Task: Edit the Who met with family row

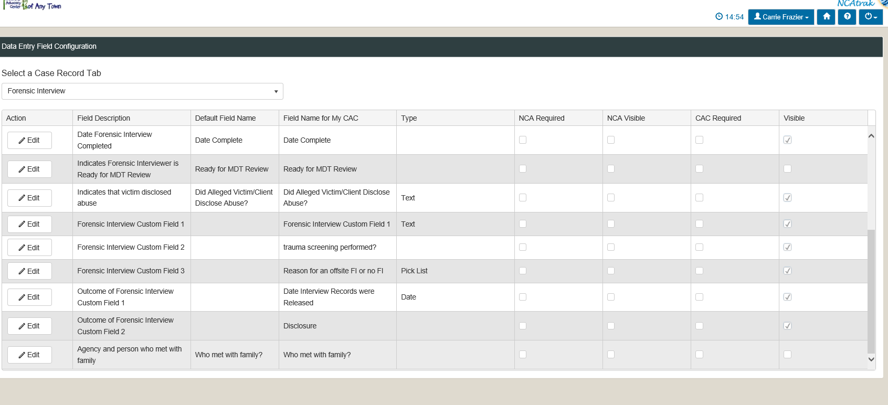Action: tap(29, 355)
